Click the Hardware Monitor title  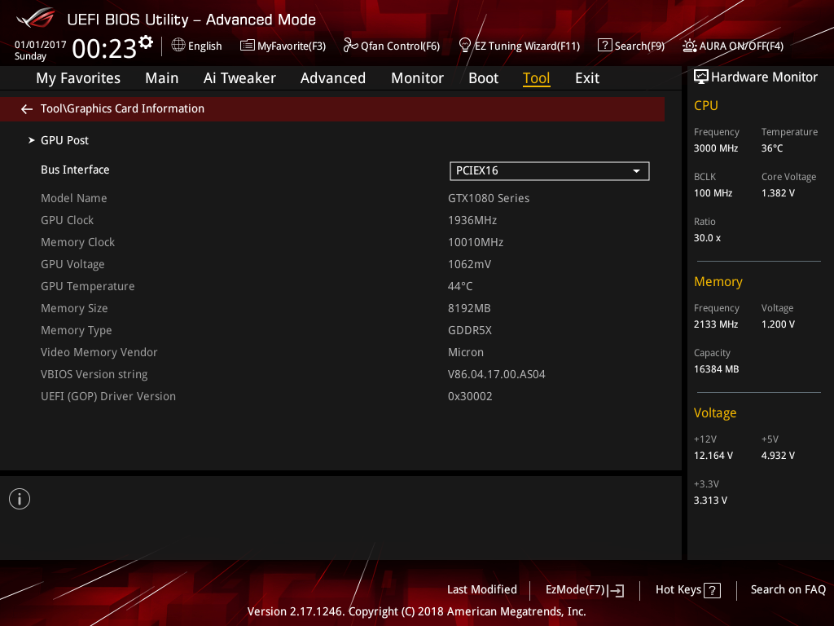tap(764, 77)
